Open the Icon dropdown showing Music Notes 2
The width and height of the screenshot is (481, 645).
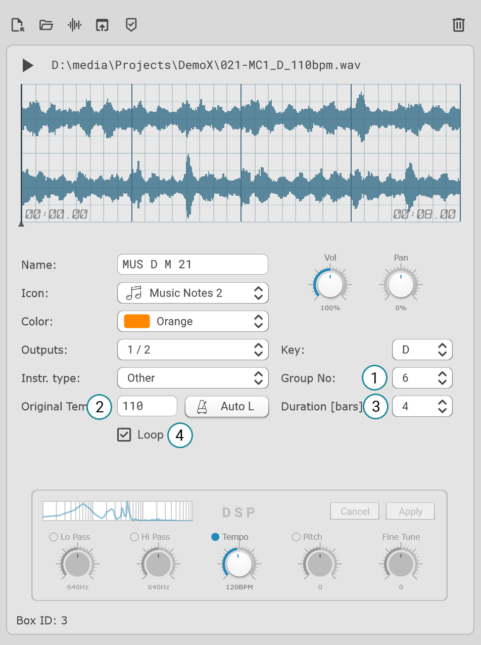click(x=193, y=293)
